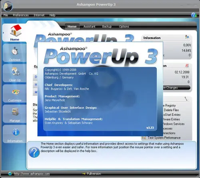Click the Test System Performance icon
This screenshot has width=200, height=178.
pos(144,138)
